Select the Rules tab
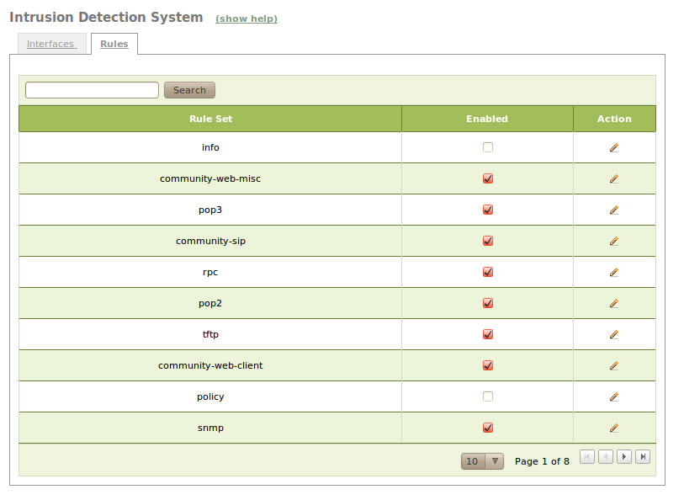This screenshot has height=500, width=684. (x=114, y=44)
